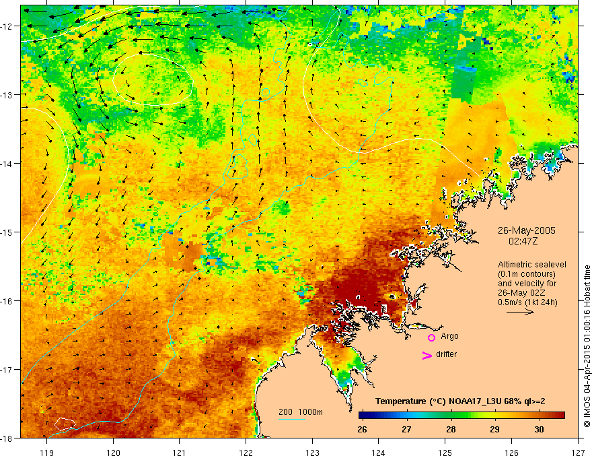The width and height of the screenshot is (592, 458).
Task: Click latitude axis label -13
Action: tap(7, 95)
